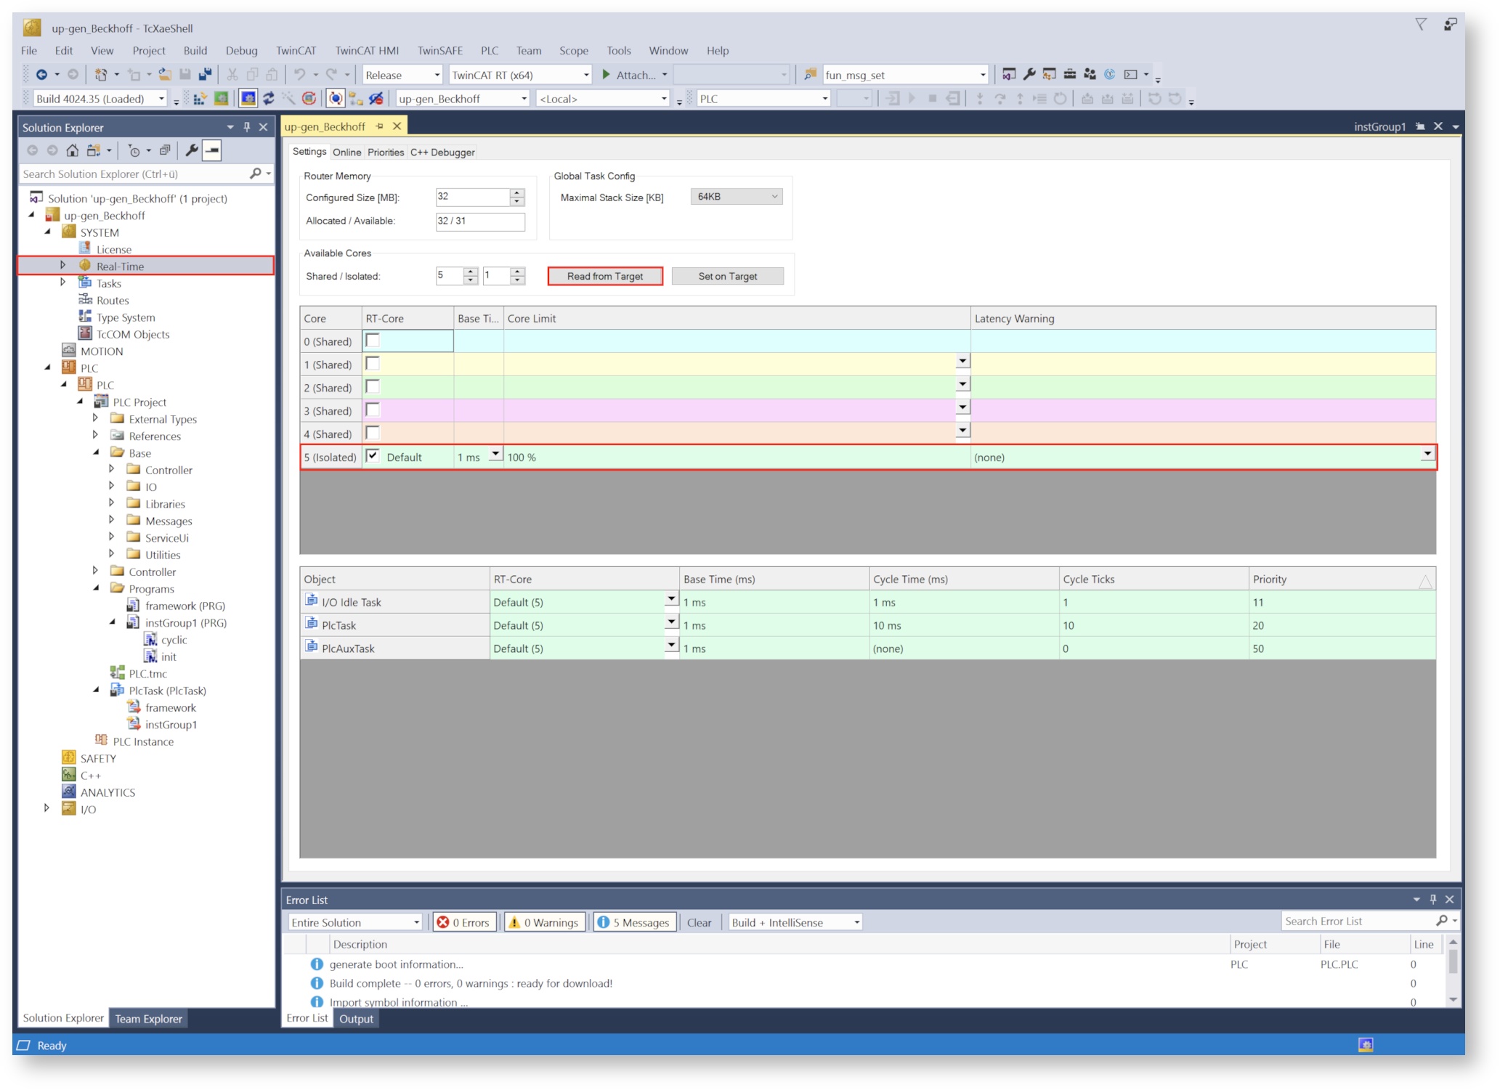
Task: Click the Solution Explorer home icon
Action: 72,150
